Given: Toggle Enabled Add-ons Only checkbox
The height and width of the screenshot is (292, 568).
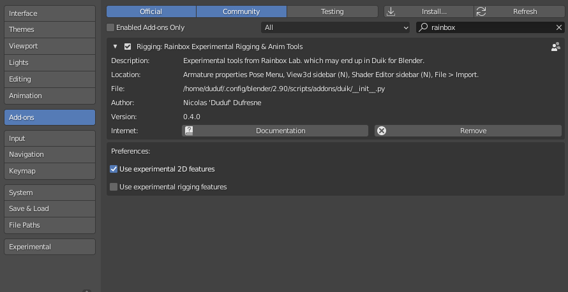Looking at the screenshot, I should (x=110, y=27).
